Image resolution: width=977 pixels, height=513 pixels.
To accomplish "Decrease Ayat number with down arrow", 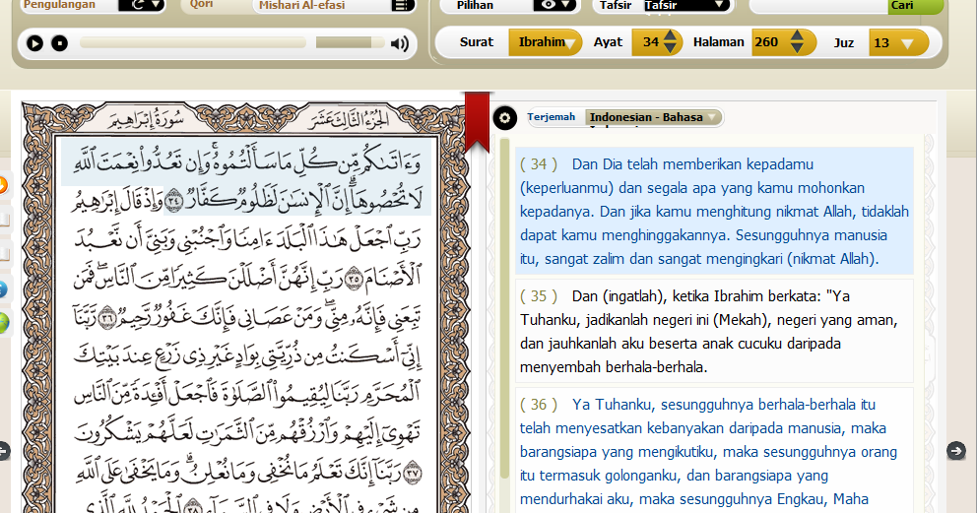I will coord(670,48).
